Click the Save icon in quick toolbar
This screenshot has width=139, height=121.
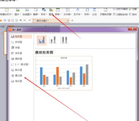(x=5, y=21)
